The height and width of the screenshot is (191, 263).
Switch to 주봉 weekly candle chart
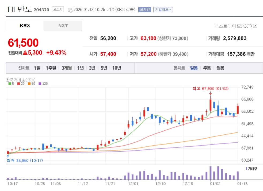(207, 68)
